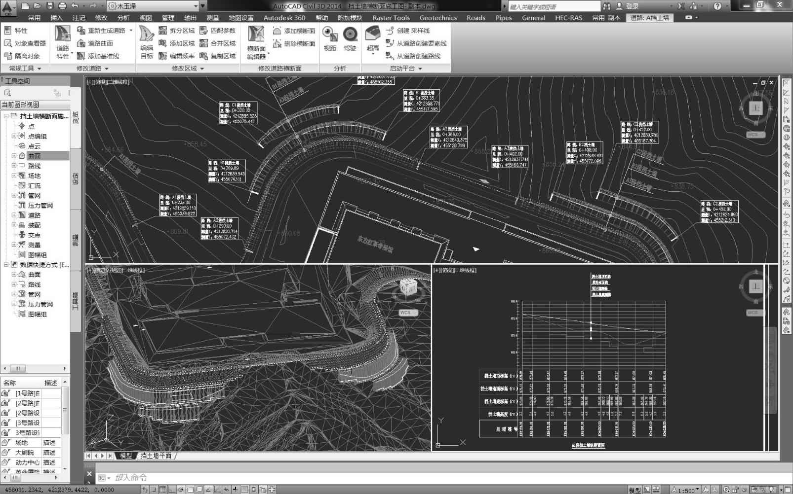Click 编辑频率 edit frequency
This screenshot has width=793, height=494.
coord(177,56)
